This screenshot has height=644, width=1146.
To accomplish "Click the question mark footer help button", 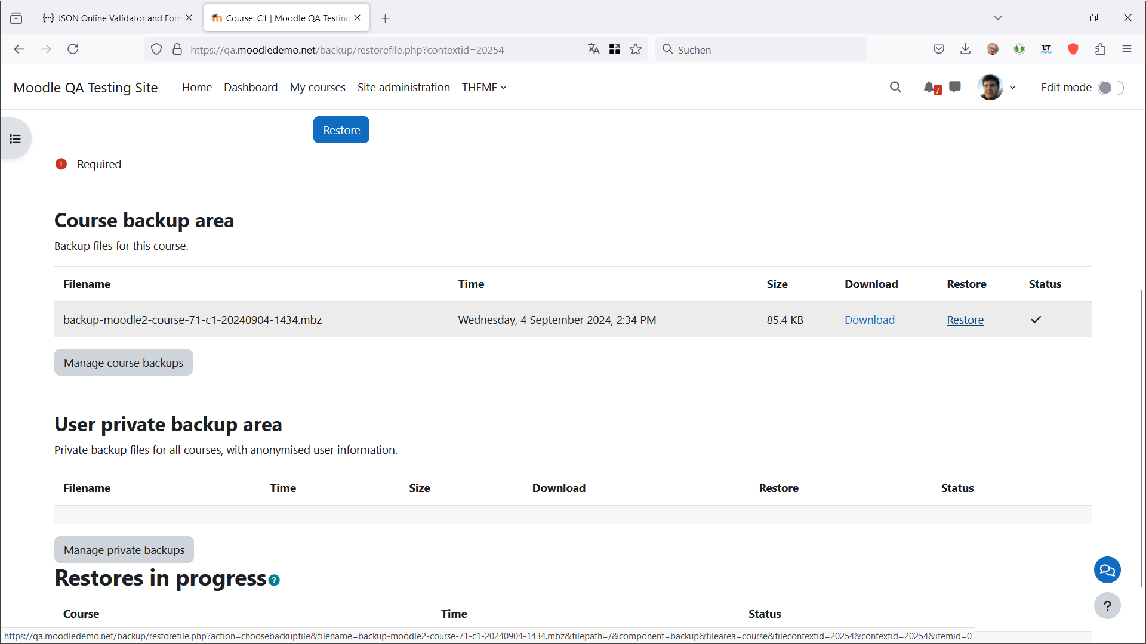I will 1107,606.
